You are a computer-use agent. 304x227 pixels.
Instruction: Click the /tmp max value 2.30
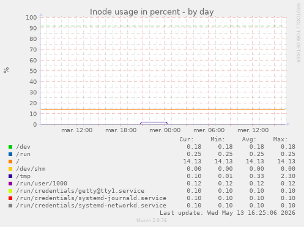click(x=288, y=176)
